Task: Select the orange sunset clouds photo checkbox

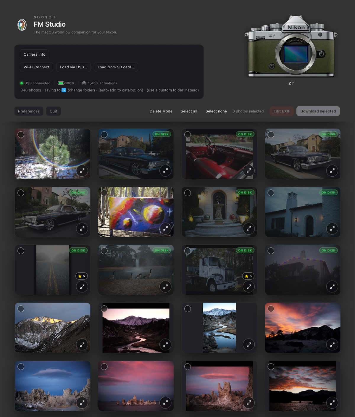Action: [x=271, y=309]
